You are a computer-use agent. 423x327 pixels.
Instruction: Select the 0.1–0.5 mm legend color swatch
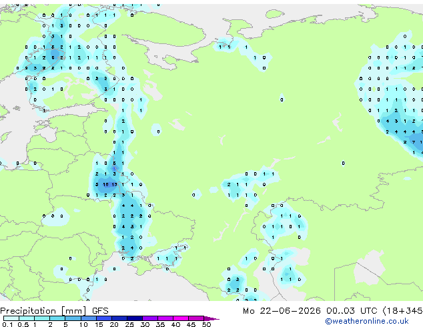click(x=11, y=318)
